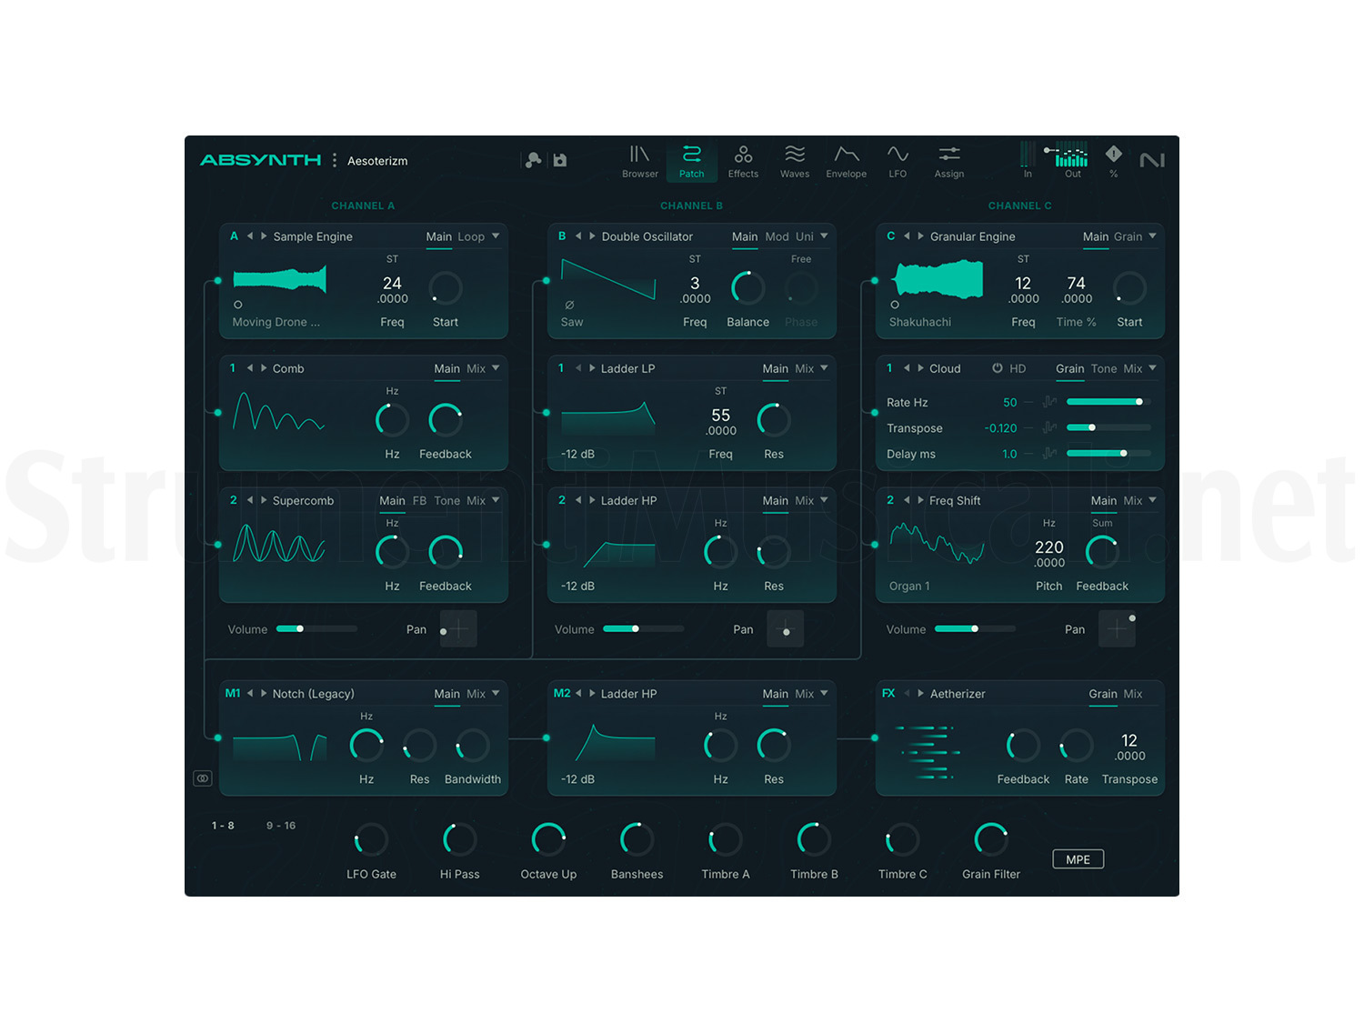
Task: Open the FB tab in Supercomb
Action: pos(419,500)
